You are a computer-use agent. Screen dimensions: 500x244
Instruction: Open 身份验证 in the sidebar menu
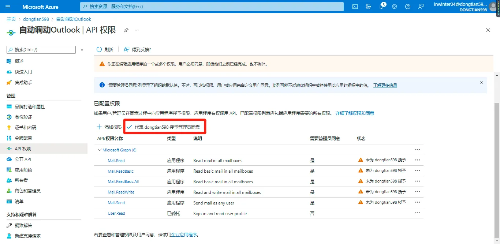point(23,117)
